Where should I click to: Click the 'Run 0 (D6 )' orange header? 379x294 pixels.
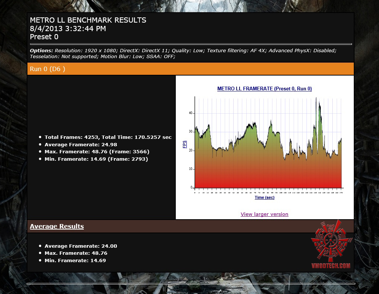click(191, 69)
